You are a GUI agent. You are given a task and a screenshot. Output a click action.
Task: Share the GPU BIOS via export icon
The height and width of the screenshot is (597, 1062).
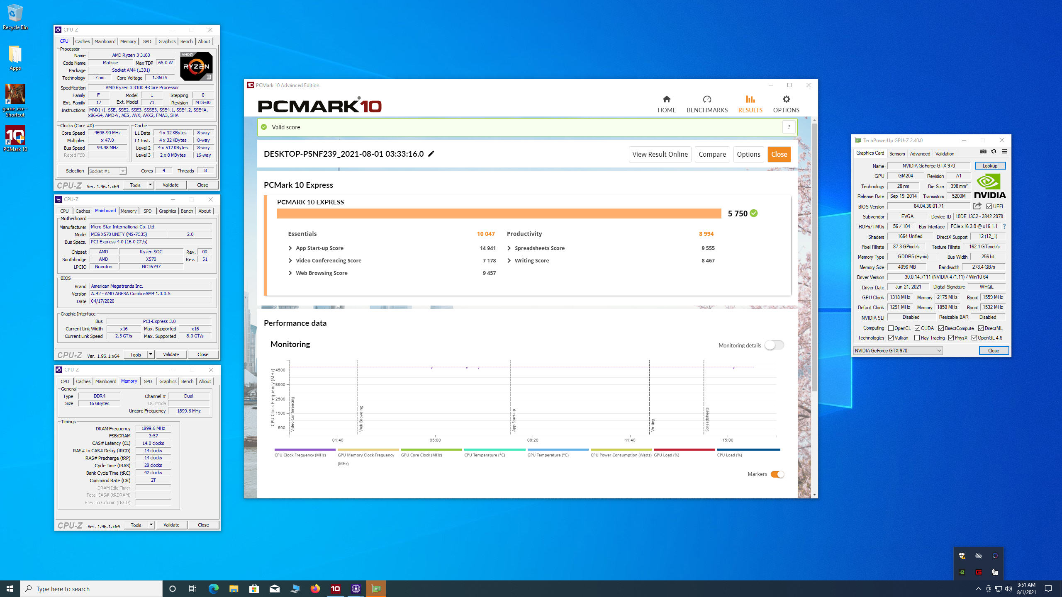977,206
